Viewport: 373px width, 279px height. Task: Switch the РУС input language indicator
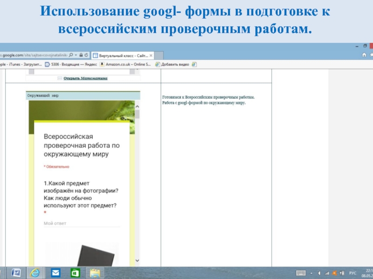pyautogui.click(x=353, y=273)
